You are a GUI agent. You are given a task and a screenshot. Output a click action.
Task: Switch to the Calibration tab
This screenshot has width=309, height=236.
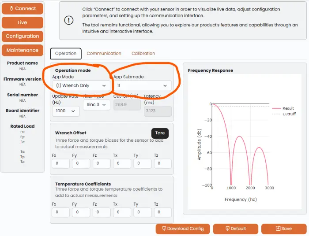tap(143, 53)
